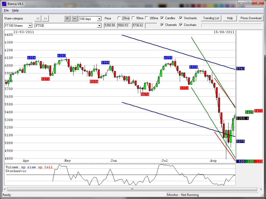This screenshot has width=266, height=199.
Task: Click the Trending List button
Action: (211, 18)
